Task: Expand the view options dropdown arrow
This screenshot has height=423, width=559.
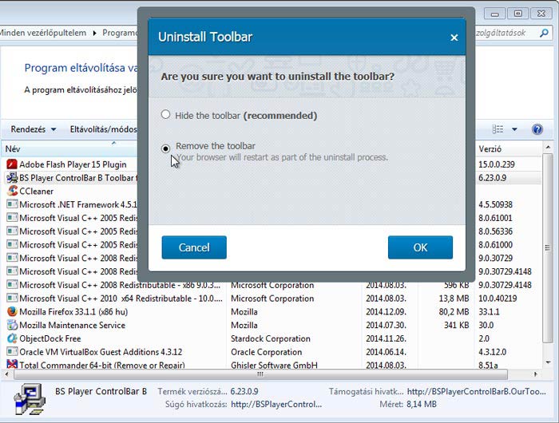Action: click(x=514, y=129)
